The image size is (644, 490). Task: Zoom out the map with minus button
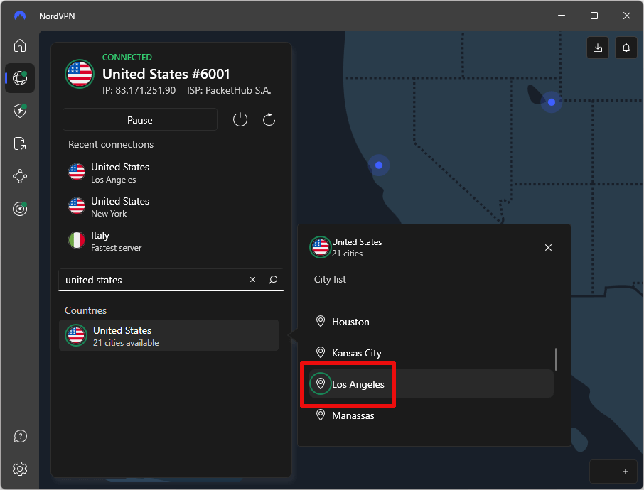pyautogui.click(x=601, y=472)
